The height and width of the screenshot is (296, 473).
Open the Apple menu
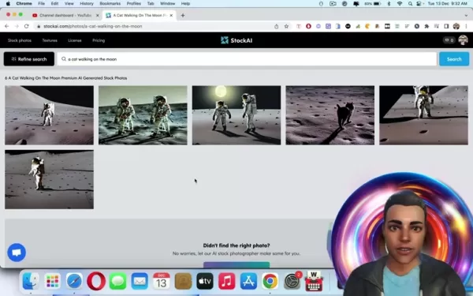8,4
